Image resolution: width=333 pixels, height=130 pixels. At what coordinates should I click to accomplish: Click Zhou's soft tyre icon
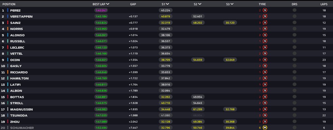(x=265, y=122)
